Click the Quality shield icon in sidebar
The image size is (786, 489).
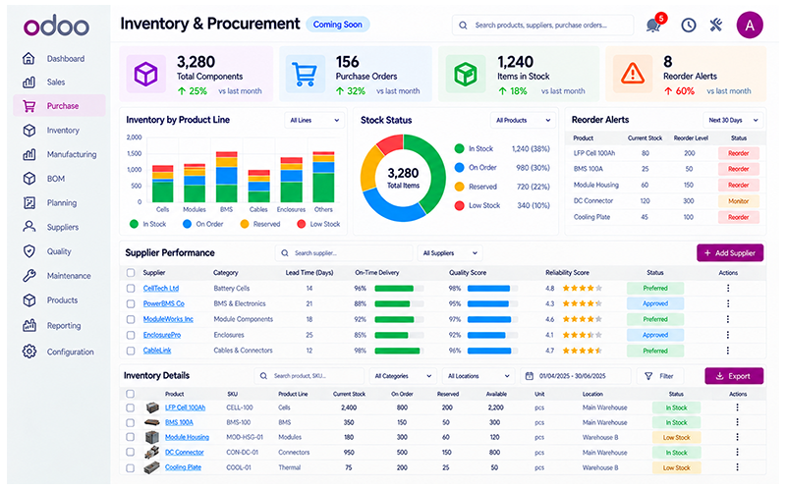coord(29,251)
